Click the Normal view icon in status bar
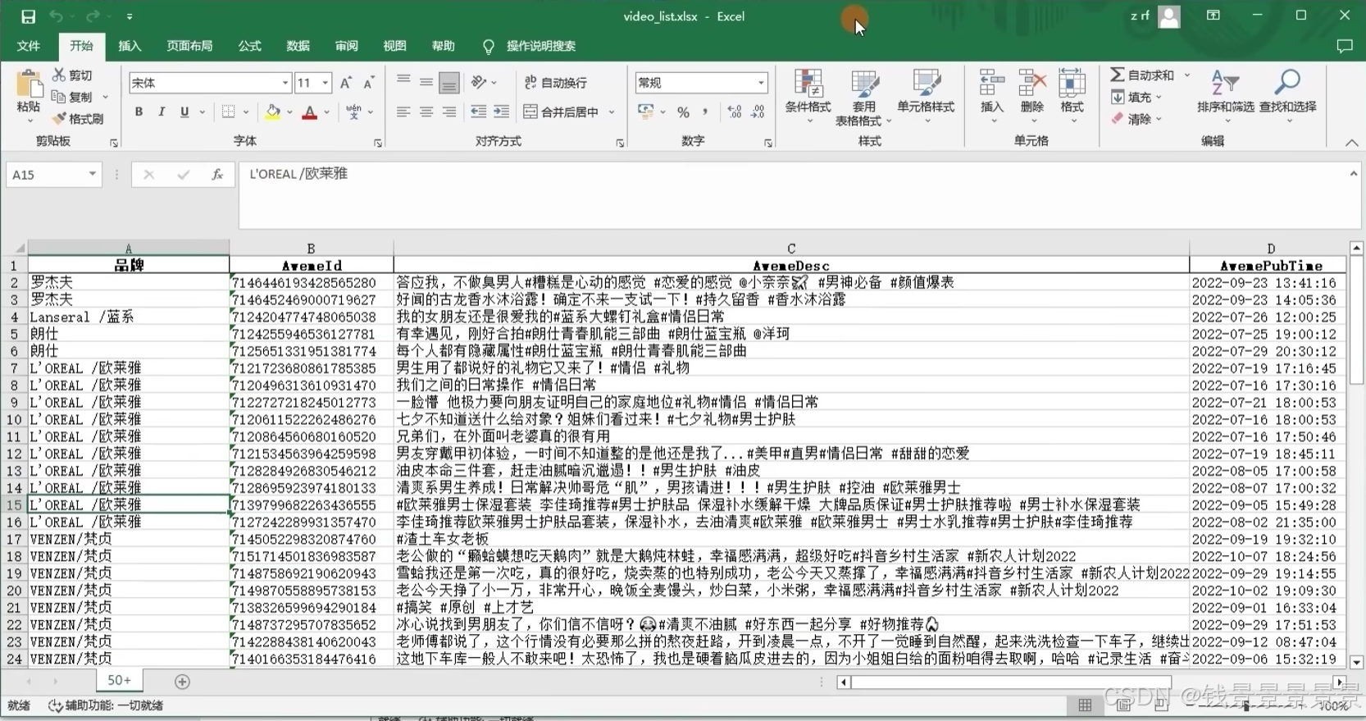 1085,705
